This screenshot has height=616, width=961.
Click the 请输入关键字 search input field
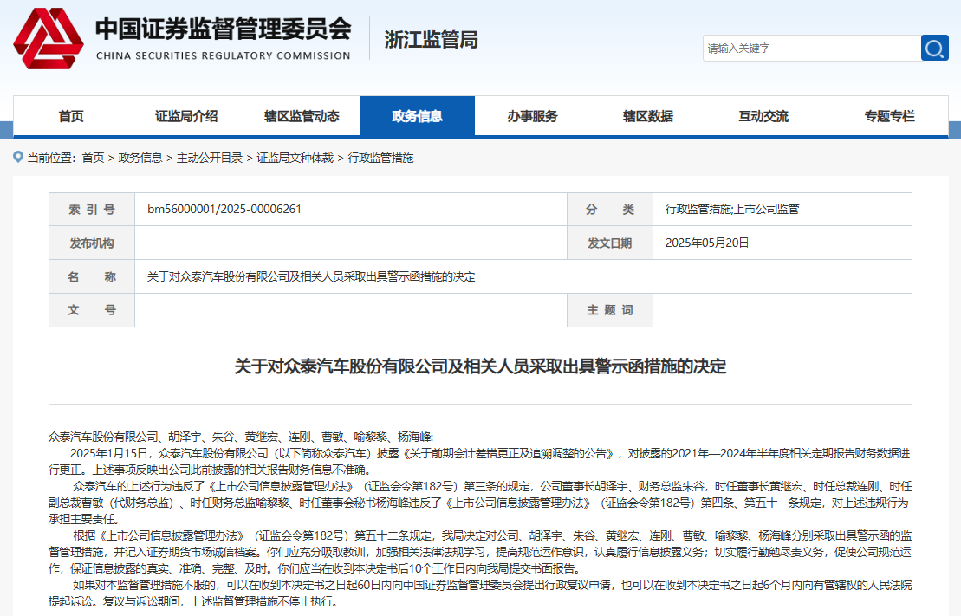pos(806,48)
